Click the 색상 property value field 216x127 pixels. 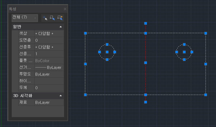coord(49,33)
